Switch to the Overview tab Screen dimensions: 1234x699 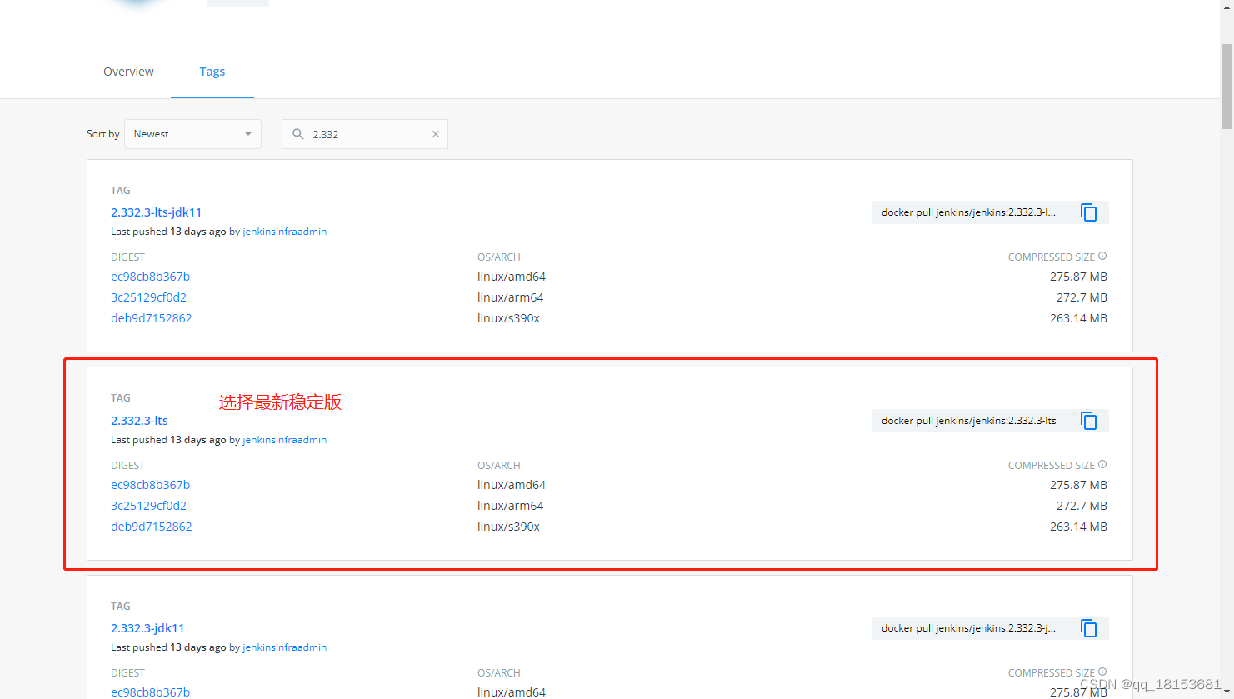[128, 72]
